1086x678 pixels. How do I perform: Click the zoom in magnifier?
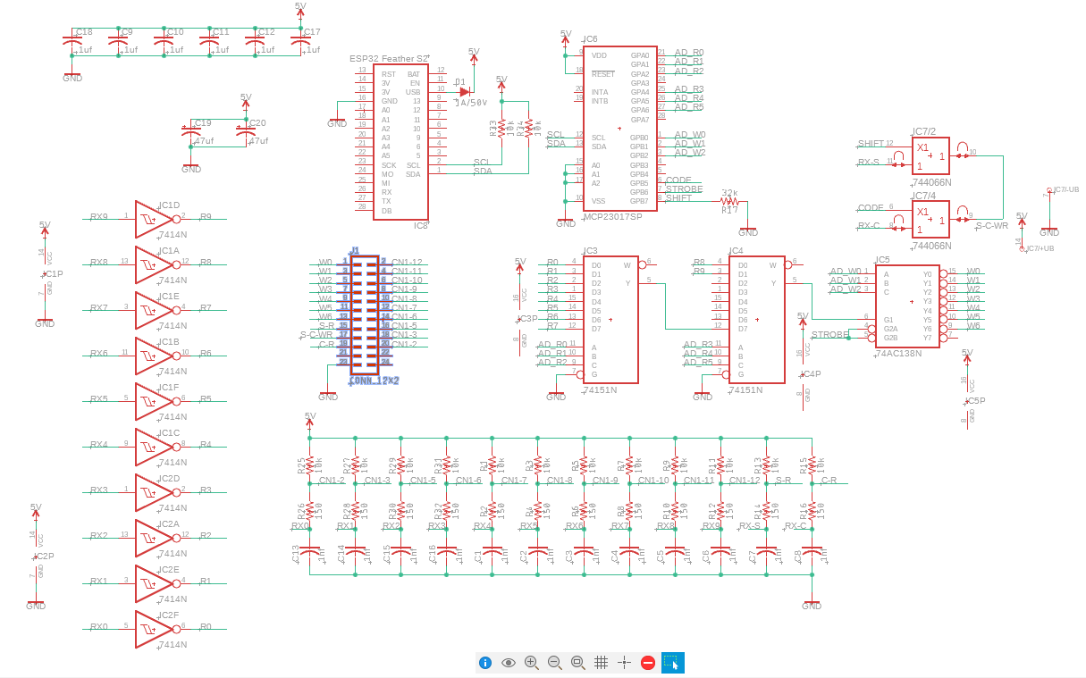[x=532, y=662]
